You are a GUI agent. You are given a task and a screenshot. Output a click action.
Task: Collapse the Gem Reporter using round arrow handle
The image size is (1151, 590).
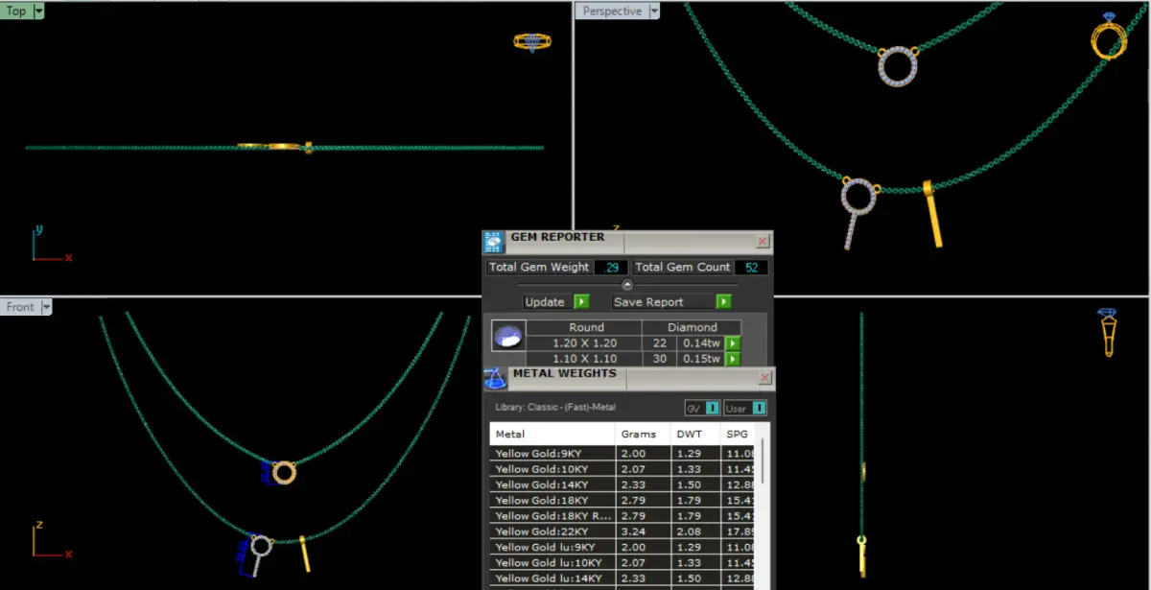pos(627,284)
